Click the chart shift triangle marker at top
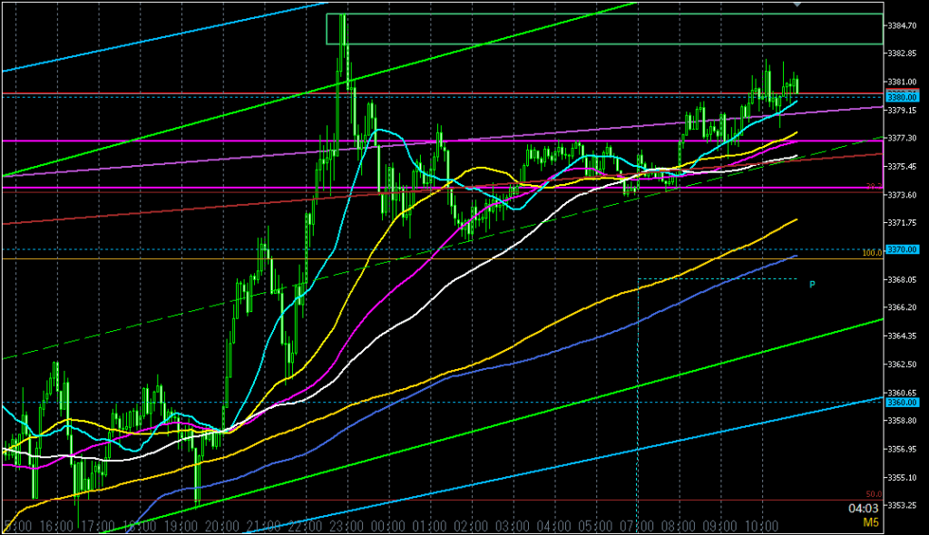Viewport: 929px width, 535px height. (797, 4)
